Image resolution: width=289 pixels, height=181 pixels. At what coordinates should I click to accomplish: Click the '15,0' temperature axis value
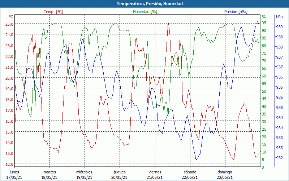point(9,132)
